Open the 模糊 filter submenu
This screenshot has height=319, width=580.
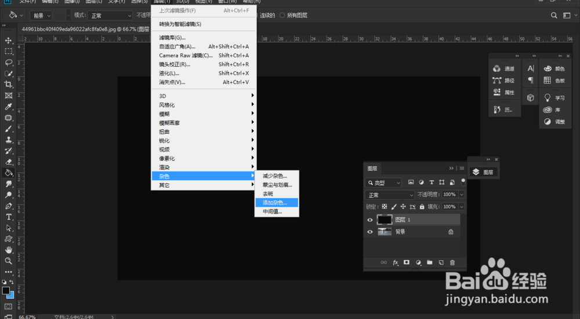point(204,114)
